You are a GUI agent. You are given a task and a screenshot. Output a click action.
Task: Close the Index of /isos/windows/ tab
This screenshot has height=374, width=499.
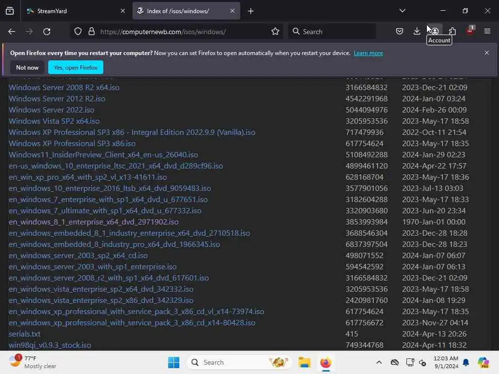pos(232,11)
